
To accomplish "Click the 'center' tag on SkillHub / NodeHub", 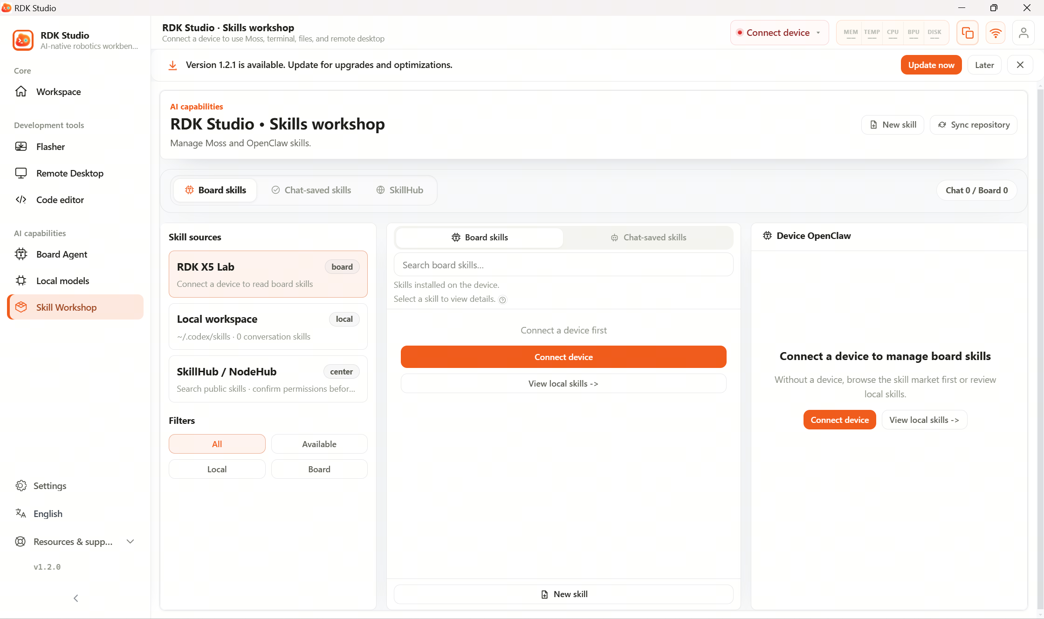I will pos(342,372).
